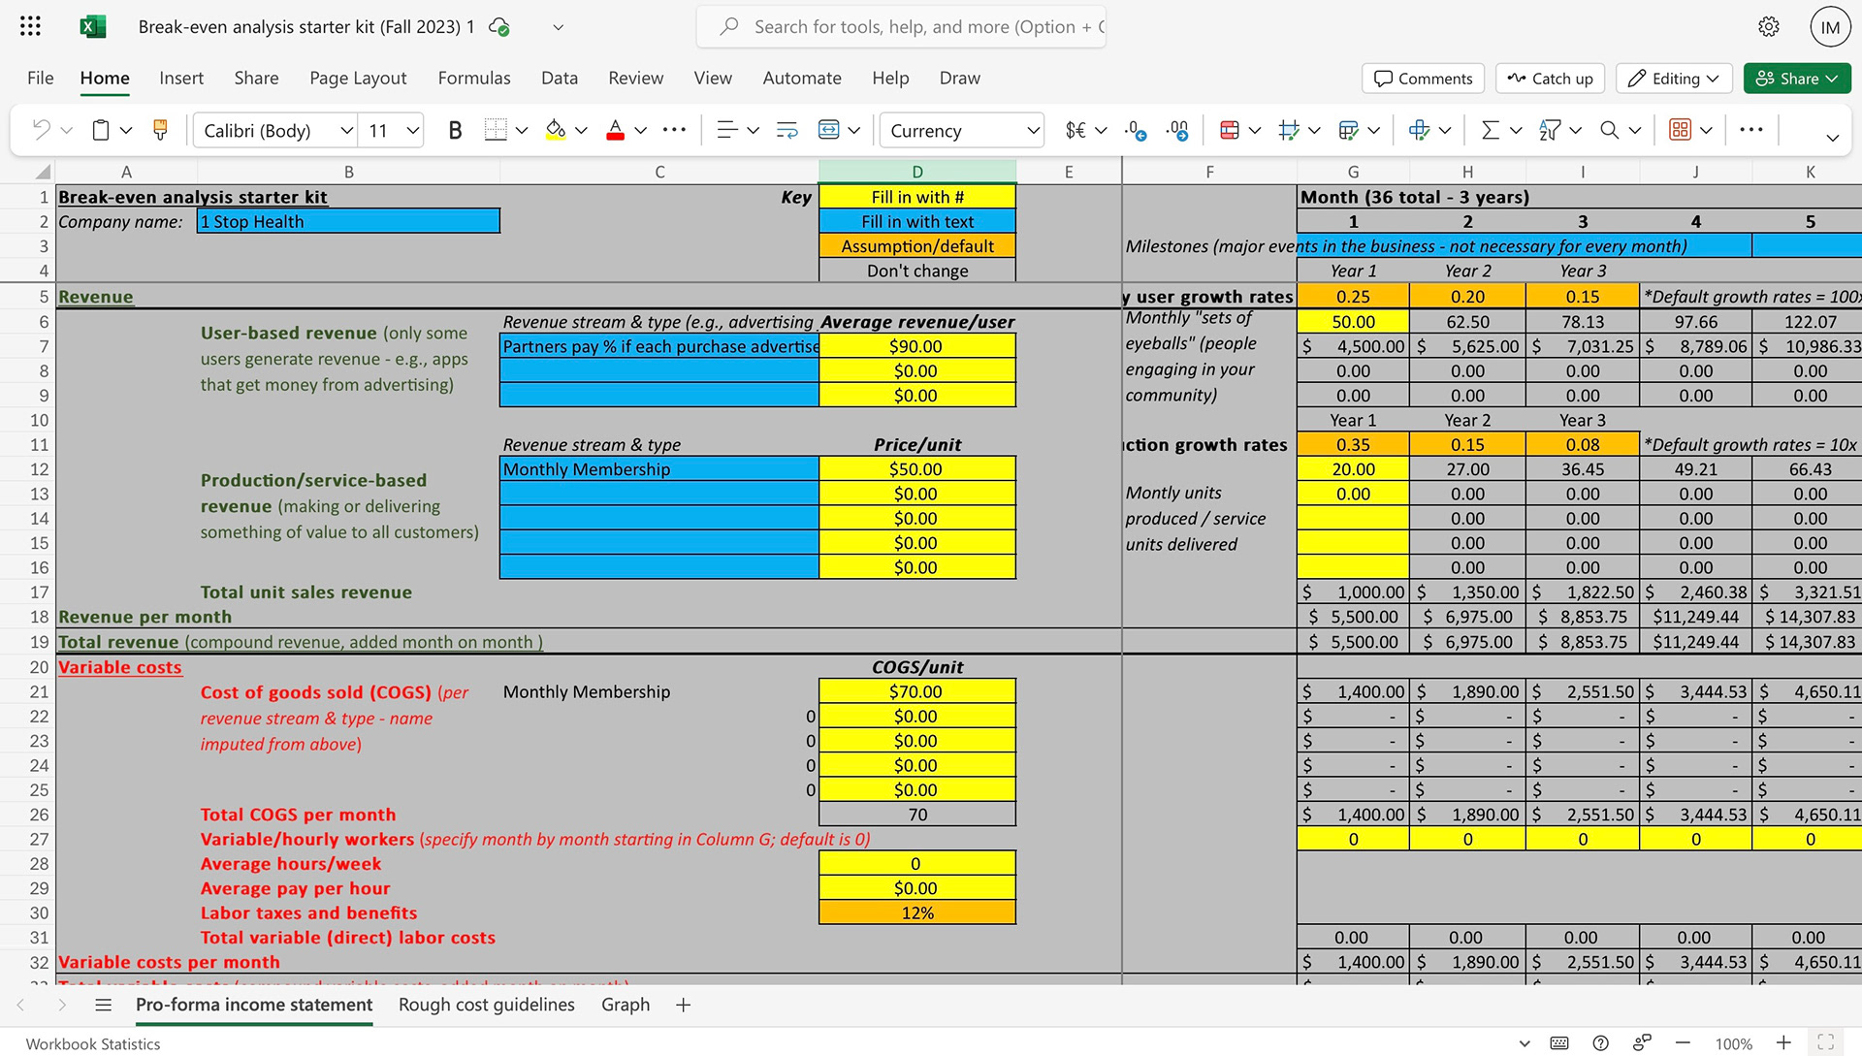
Task: Select the 12% labor taxes cell
Action: coord(917,912)
